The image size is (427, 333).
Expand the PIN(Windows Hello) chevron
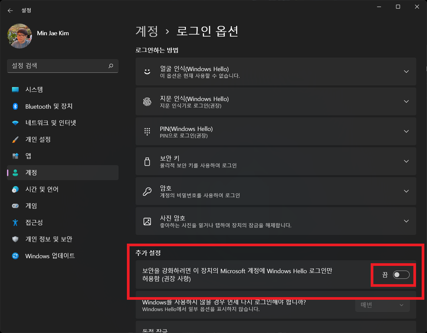click(x=406, y=131)
